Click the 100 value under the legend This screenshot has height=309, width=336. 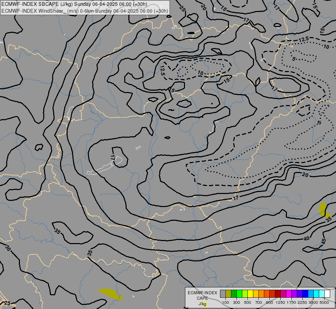[x=225, y=302]
